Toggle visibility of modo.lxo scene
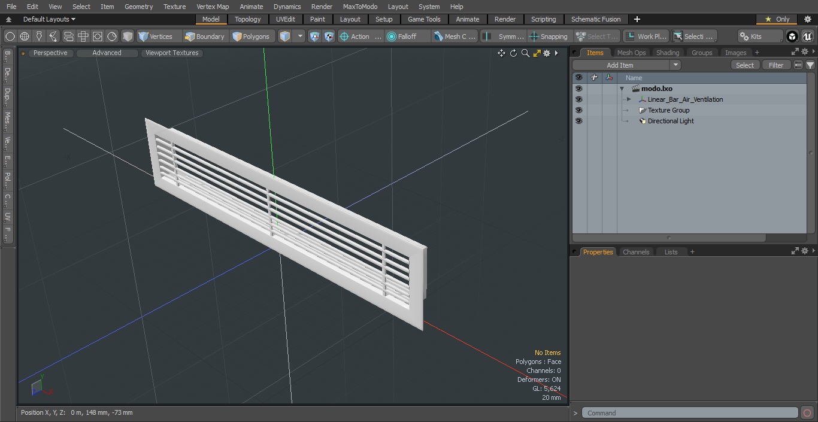818x422 pixels. coord(578,89)
